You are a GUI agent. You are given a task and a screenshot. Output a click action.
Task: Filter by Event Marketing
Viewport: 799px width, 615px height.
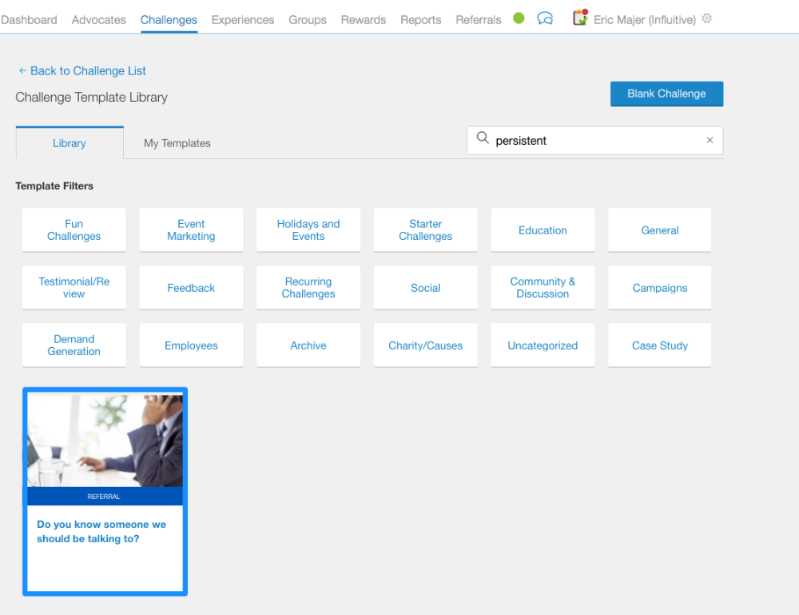point(191,230)
